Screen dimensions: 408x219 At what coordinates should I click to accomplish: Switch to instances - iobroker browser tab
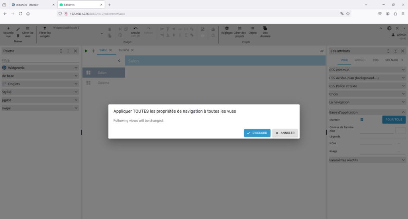tap(33, 5)
